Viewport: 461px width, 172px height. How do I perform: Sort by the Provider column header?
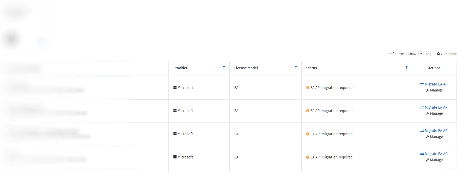click(x=180, y=68)
